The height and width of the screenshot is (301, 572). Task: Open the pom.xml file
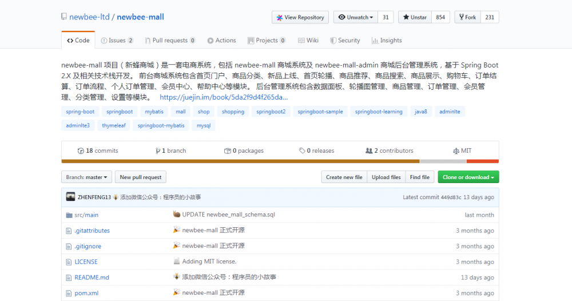point(86,293)
